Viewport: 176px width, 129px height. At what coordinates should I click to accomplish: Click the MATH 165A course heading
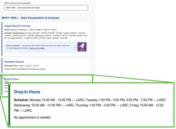click(x=30, y=18)
